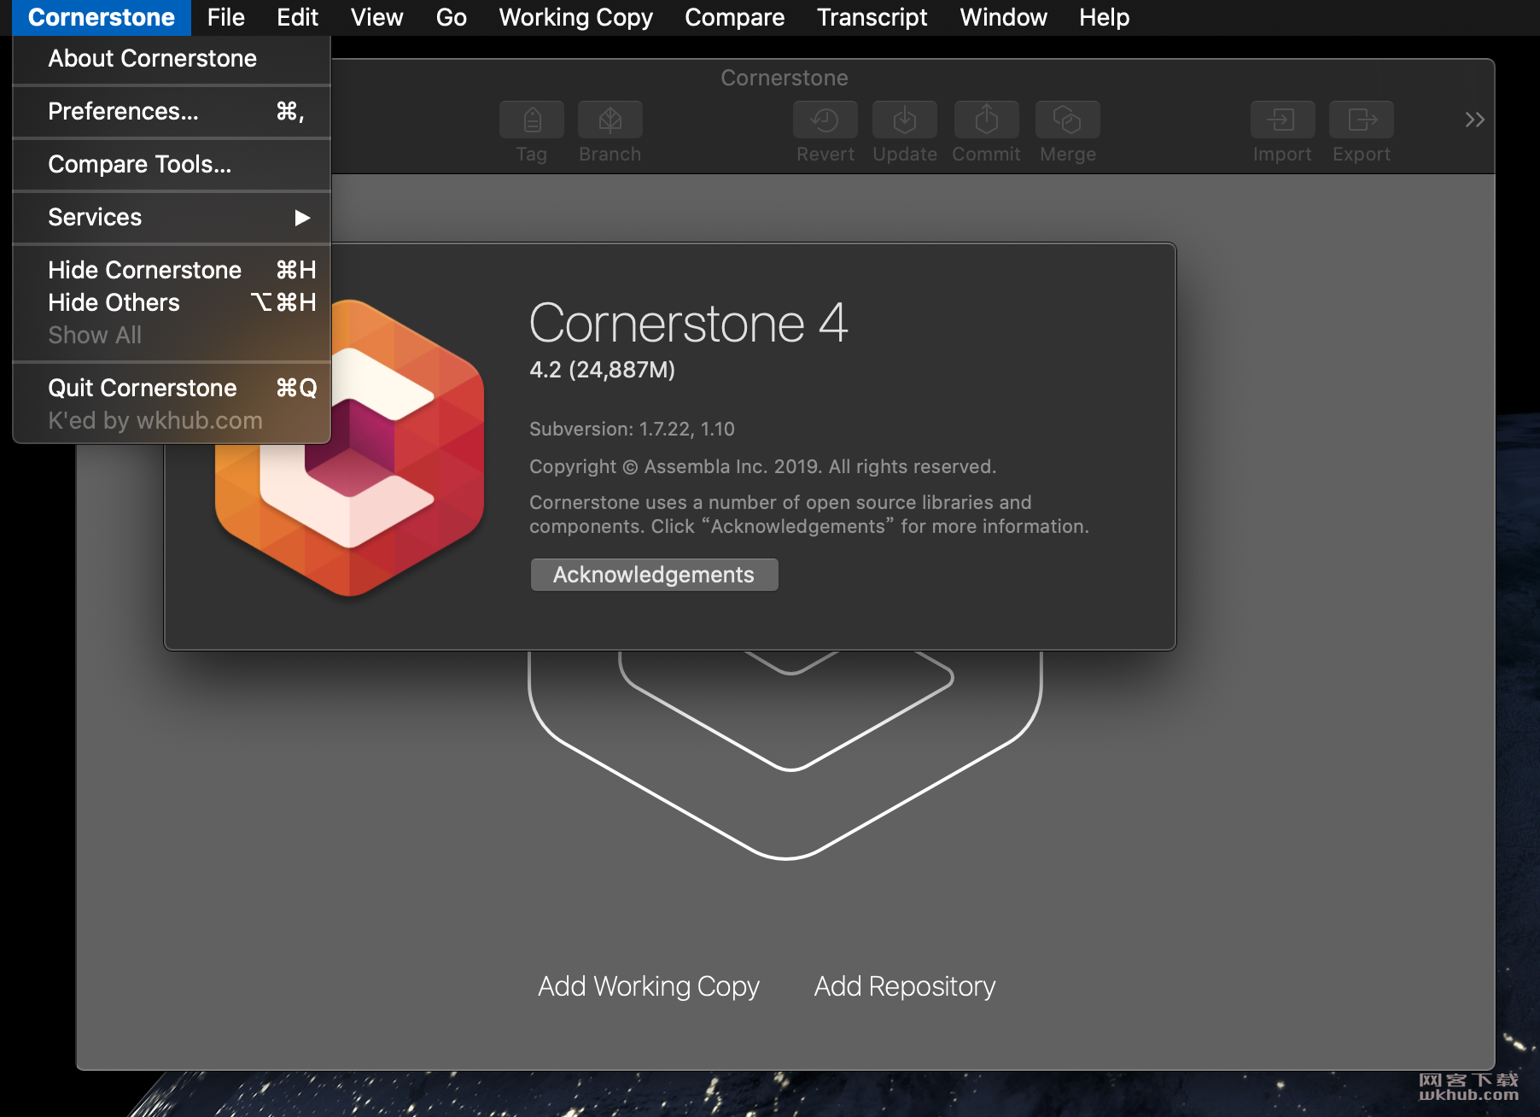Open the Services submenu arrow
This screenshot has height=1117, width=1540.
(302, 218)
